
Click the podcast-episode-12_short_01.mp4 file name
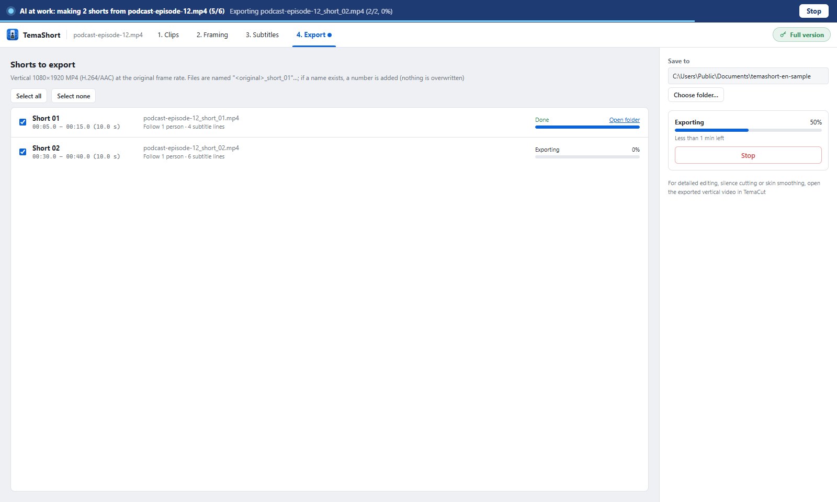pyautogui.click(x=191, y=118)
